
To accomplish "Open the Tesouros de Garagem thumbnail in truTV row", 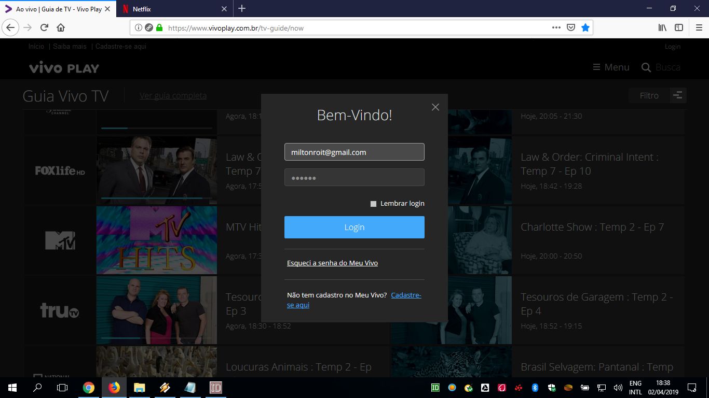I will click(x=157, y=310).
